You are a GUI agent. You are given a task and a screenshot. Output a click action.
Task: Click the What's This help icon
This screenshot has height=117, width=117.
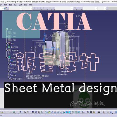coord(20,112)
